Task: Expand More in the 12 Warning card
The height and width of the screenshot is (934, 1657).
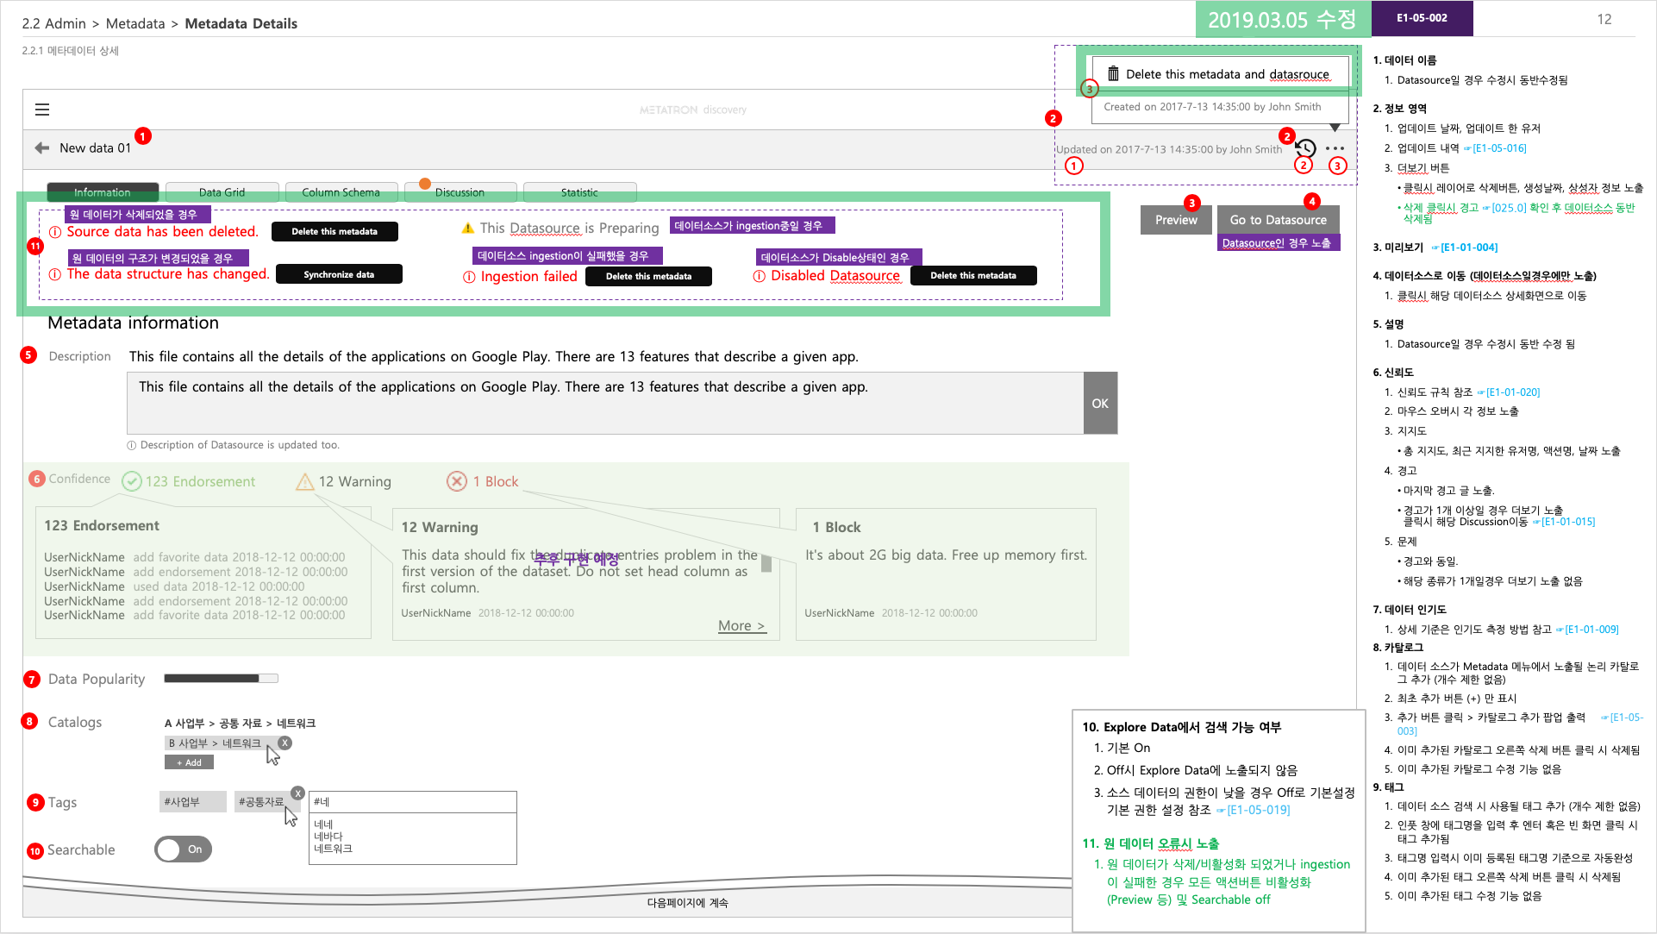Action: pyautogui.click(x=741, y=625)
